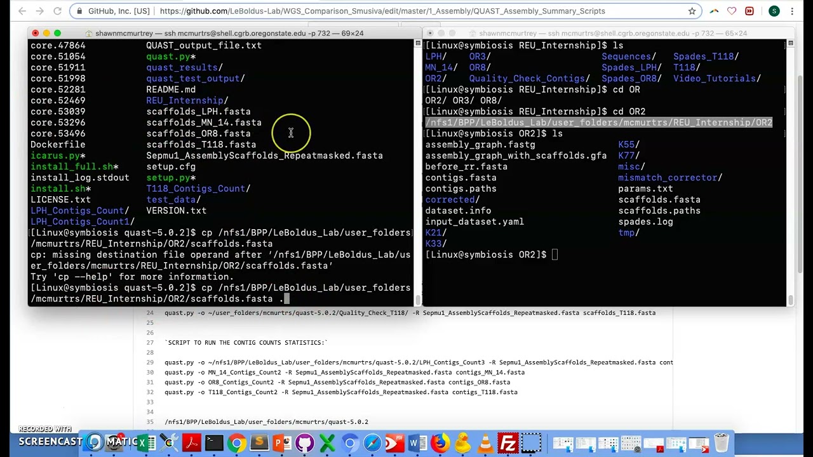This screenshot has height=457, width=813.
Task: Click editor line 32 T118 contigs command
Action: click(341, 392)
